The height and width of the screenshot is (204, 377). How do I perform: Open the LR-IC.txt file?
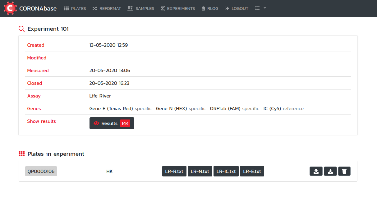226,171
